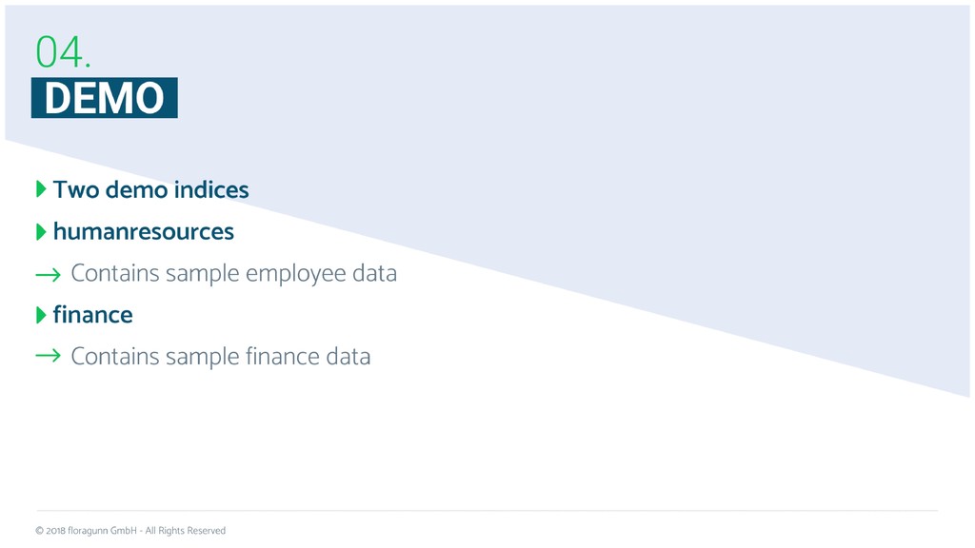Click the humanresources bullet text
The height and width of the screenshot is (548, 975).
(x=144, y=231)
